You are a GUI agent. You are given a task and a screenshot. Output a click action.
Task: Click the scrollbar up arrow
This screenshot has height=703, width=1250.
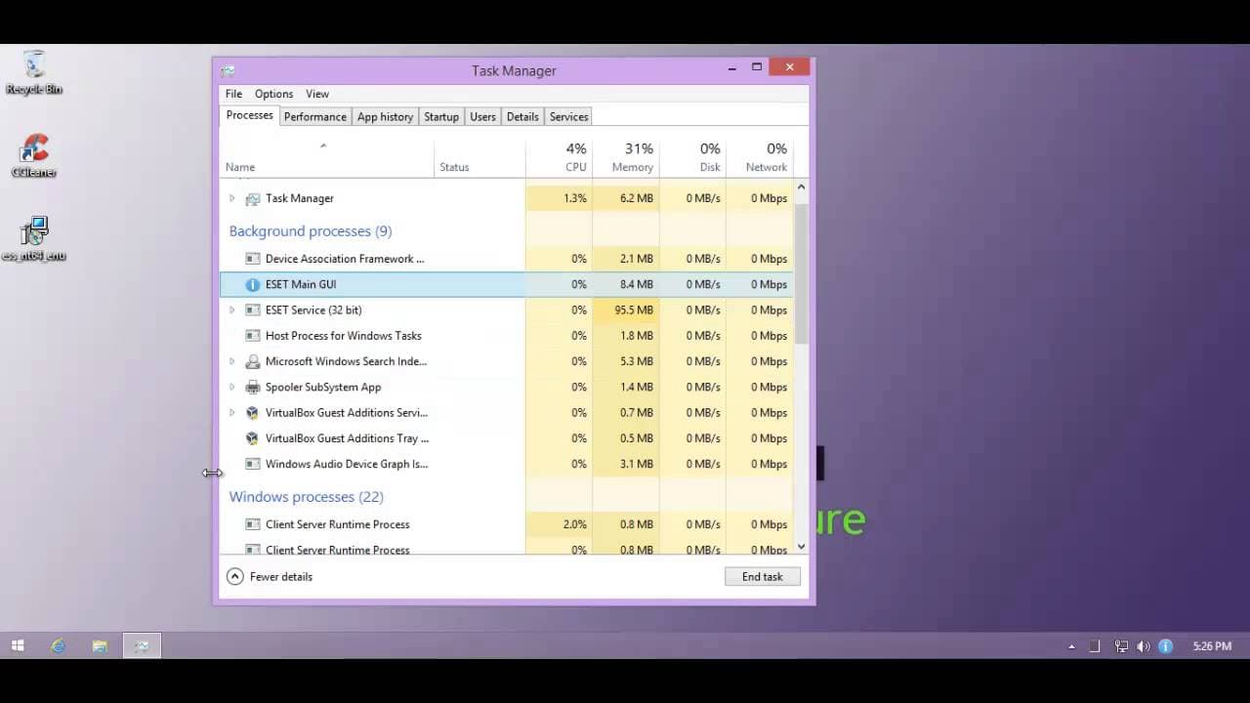click(x=801, y=186)
